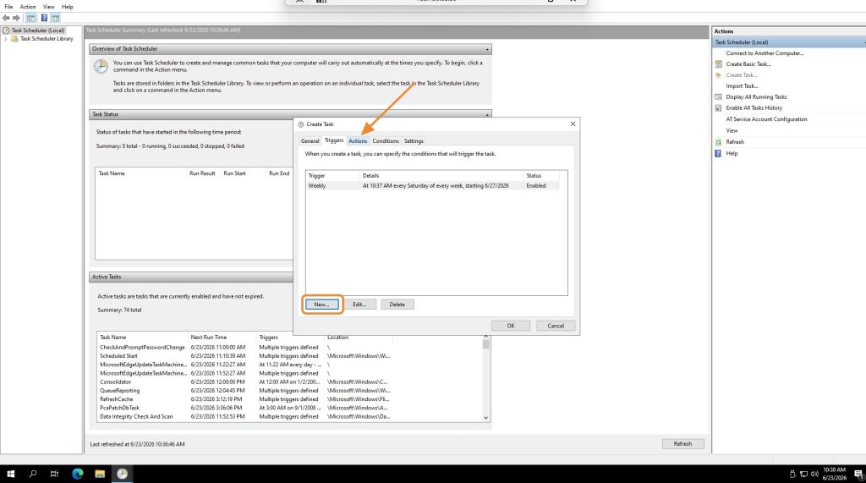Click the Create Basic Task icon in Actions
The image size is (866, 483).
[x=719, y=64]
